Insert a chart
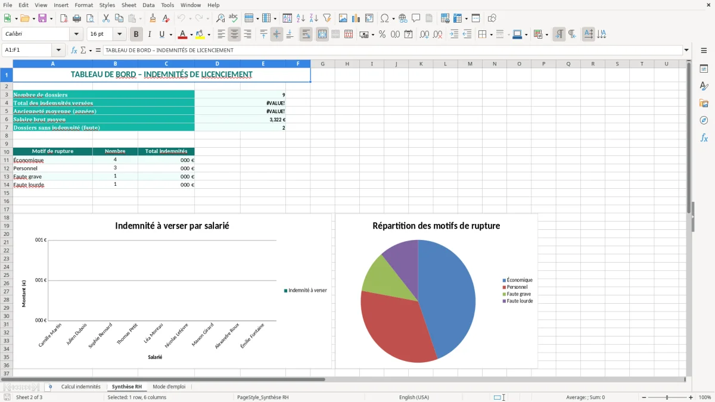715x402 pixels. [x=356, y=18]
